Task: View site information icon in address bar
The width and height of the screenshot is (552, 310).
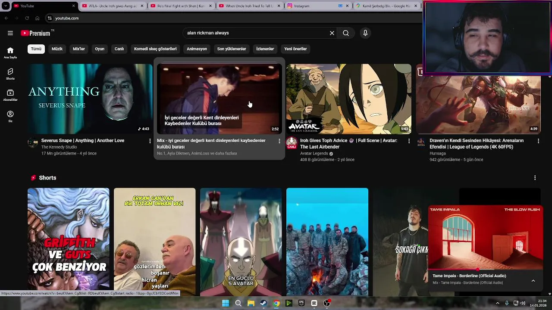Action: coord(50,18)
